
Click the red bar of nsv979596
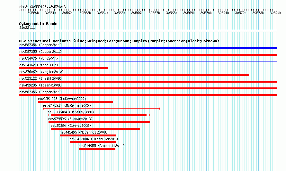pos(99,122)
